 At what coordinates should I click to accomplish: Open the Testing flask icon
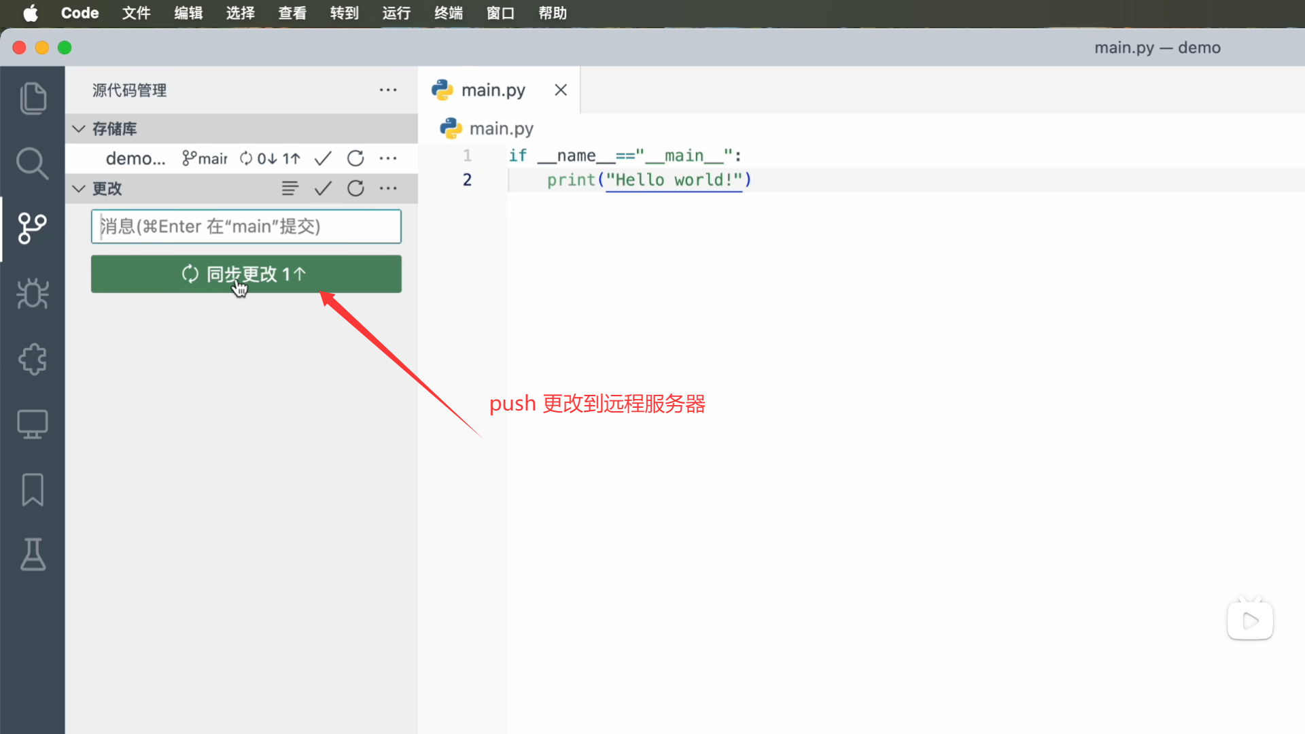pos(33,555)
